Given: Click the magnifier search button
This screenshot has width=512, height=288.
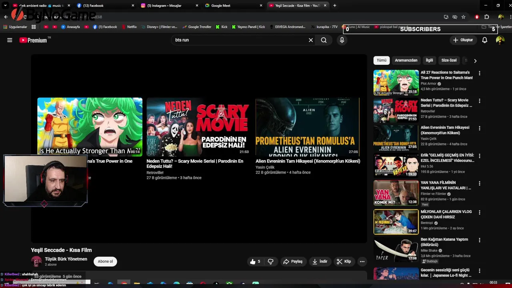Looking at the screenshot, I should pyautogui.click(x=324, y=40).
